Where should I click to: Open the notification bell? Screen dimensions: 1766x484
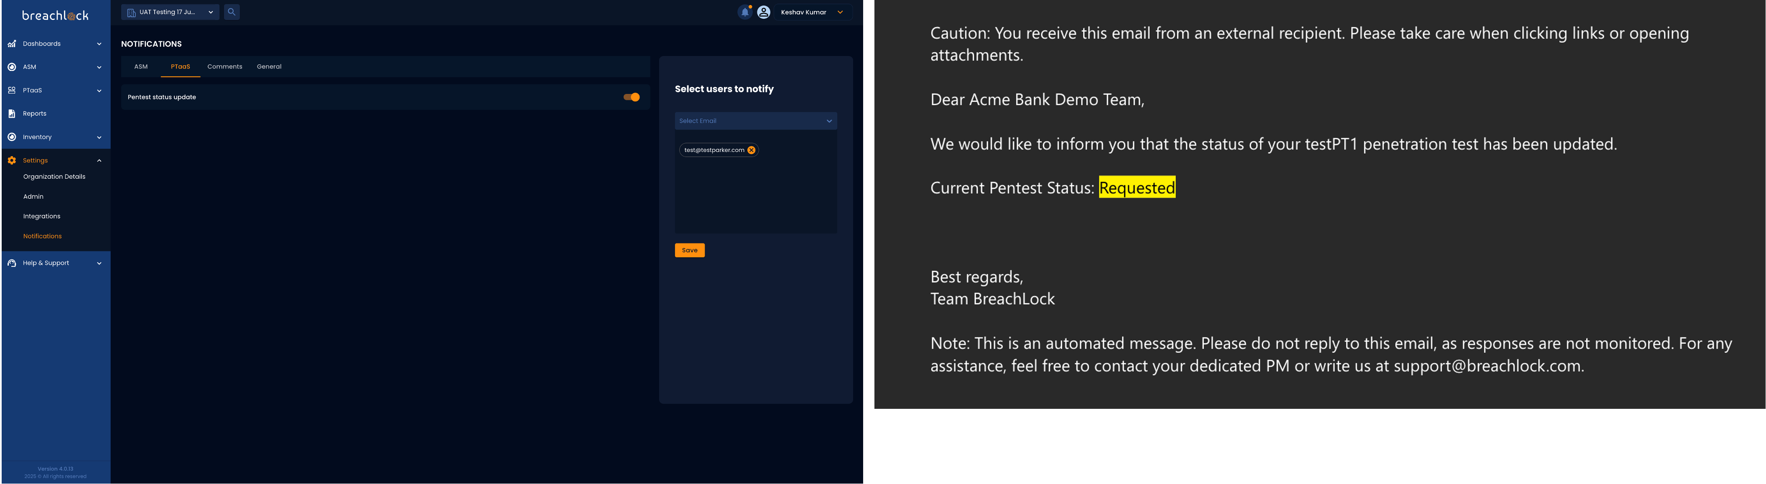[744, 12]
